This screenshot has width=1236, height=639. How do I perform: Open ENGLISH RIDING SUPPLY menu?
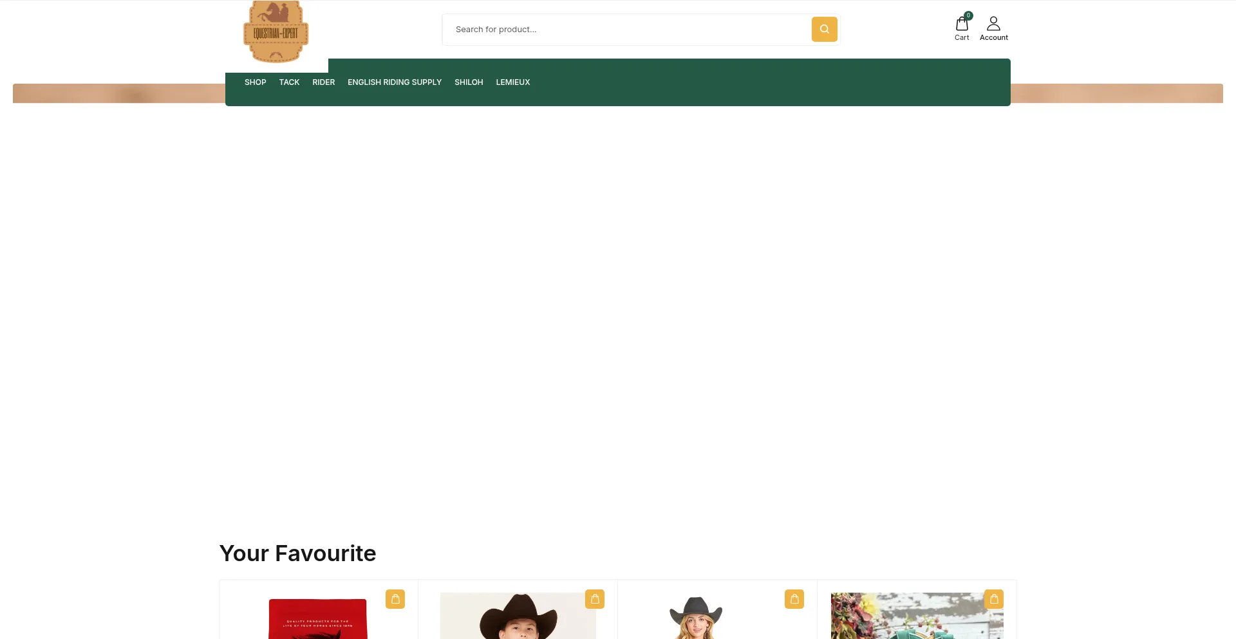click(x=395, y=82)
